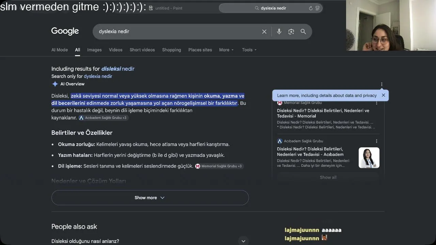Click the 'Dil işleme:' bullet text
The width and height of the screenshot is (436, 245).
(x=70, y=166)
